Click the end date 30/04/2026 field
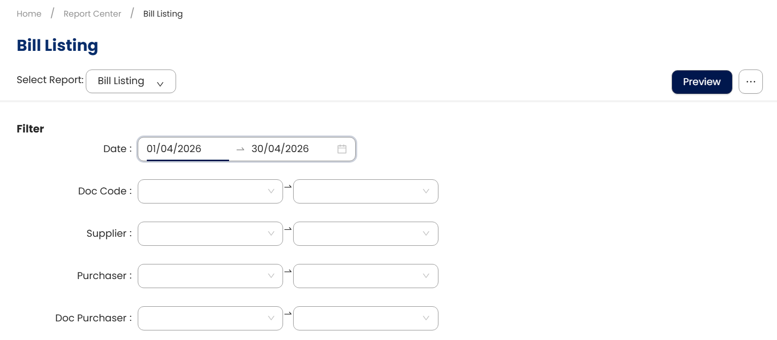This screenshot has height=340, width=777. coord(280,149)
